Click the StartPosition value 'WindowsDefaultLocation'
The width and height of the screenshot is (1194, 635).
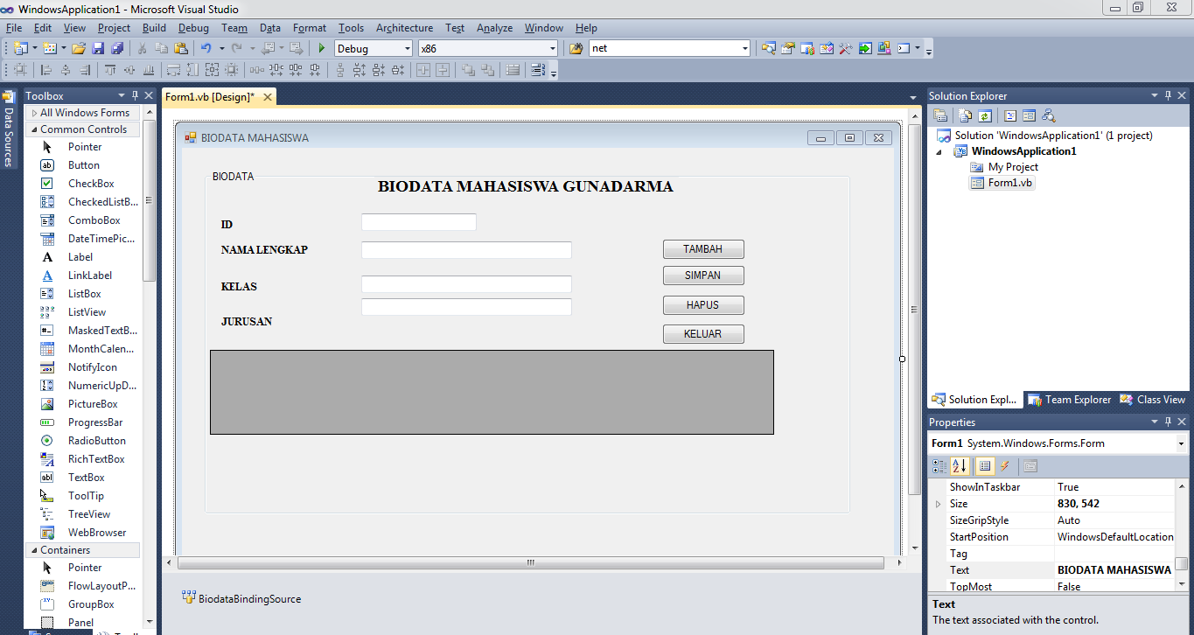1114,537
